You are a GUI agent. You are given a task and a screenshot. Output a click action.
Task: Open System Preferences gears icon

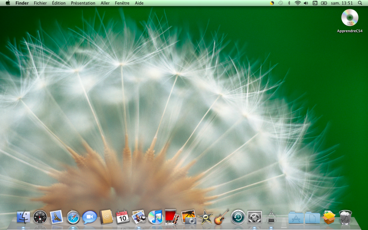pyautogui.click(x=254, y=217)
